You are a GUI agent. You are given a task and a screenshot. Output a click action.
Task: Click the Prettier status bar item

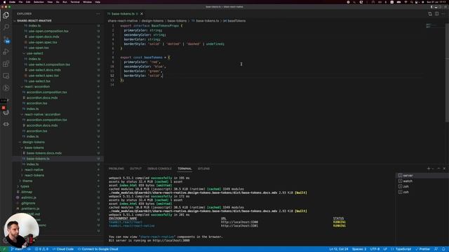click(422, 249)
